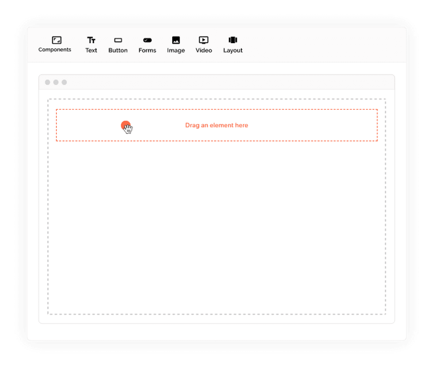Click the Button label in toolbar
This screenshot has width=433, height=367.
[x=118, y=50]
